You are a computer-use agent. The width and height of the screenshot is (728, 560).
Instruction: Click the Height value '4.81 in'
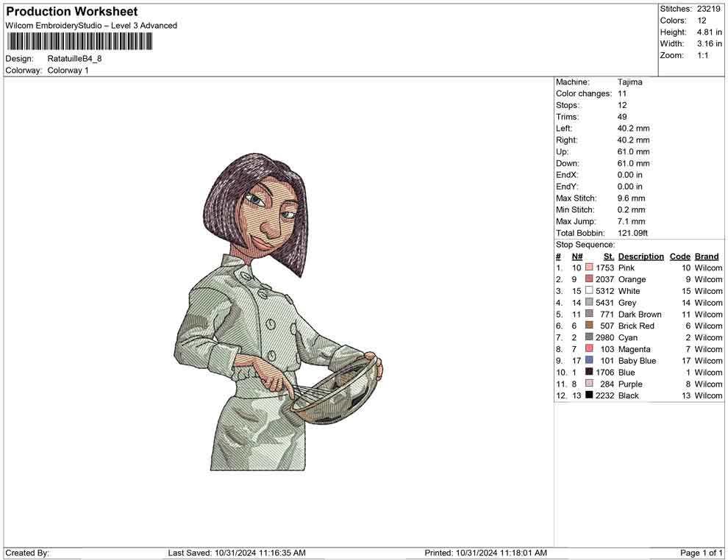709,32
